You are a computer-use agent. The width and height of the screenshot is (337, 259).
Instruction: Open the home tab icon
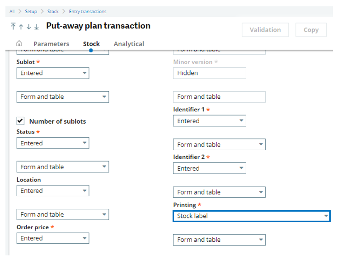click(x=19, y=44)
